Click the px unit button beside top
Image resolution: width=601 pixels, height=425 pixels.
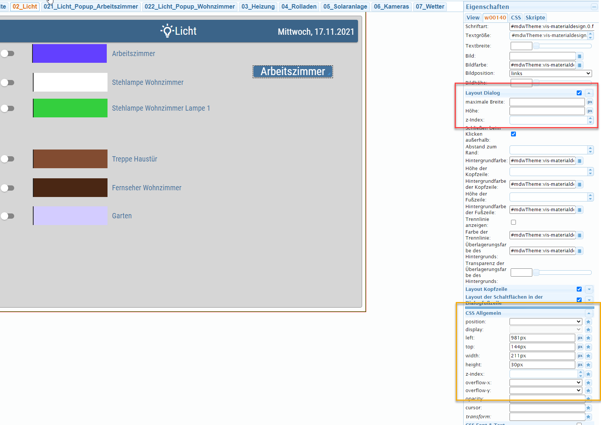pyautogui.click(x=580, y=347)
